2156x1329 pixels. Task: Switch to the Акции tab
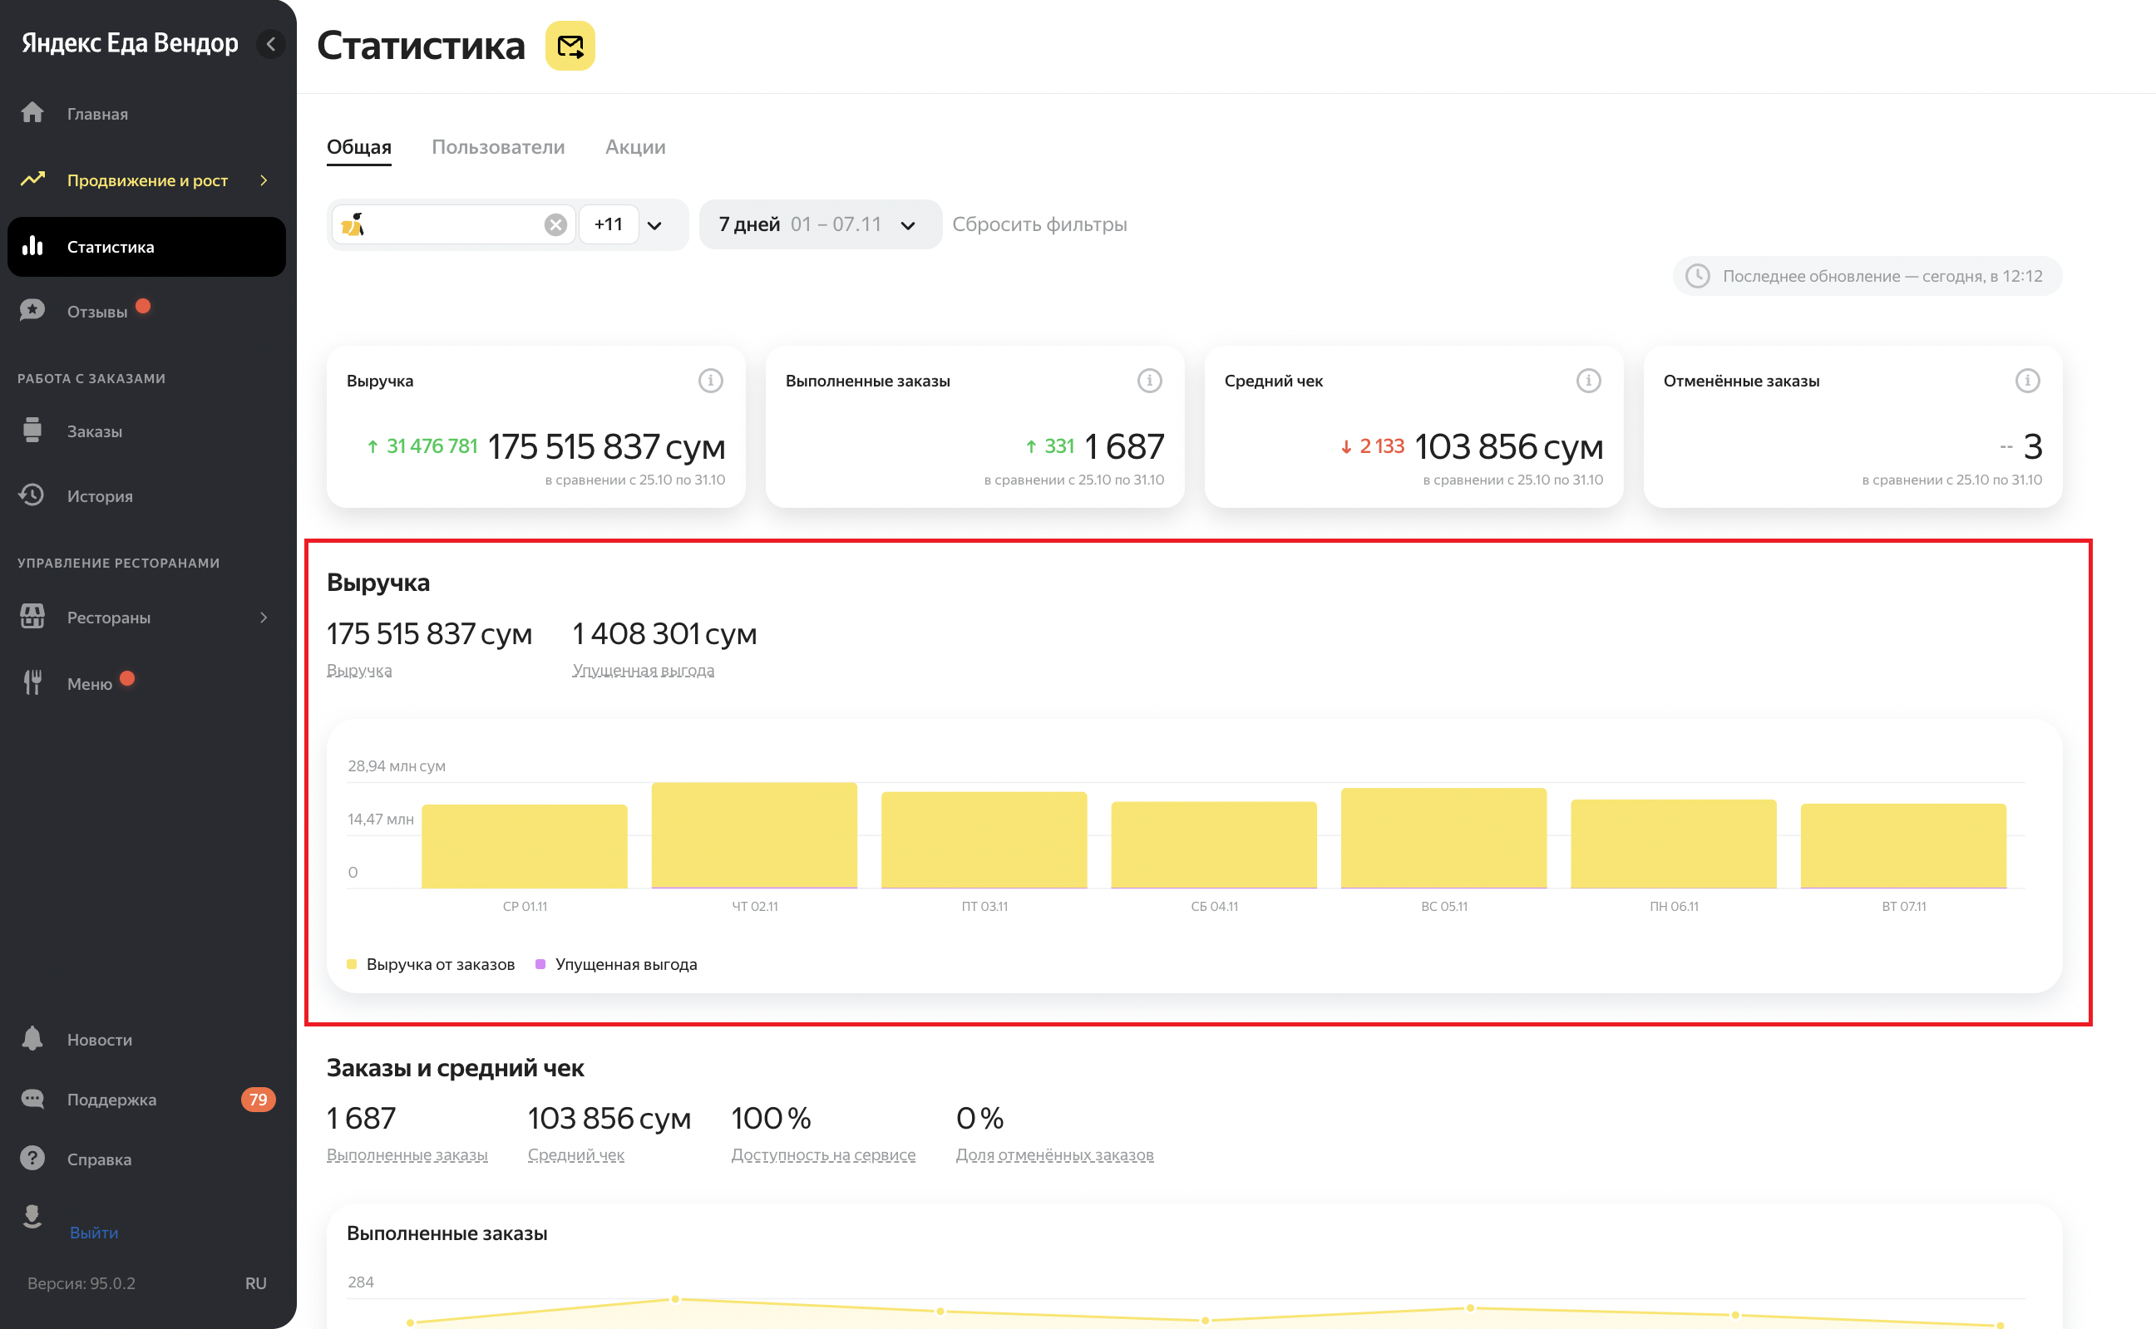[x=635, y=147]
